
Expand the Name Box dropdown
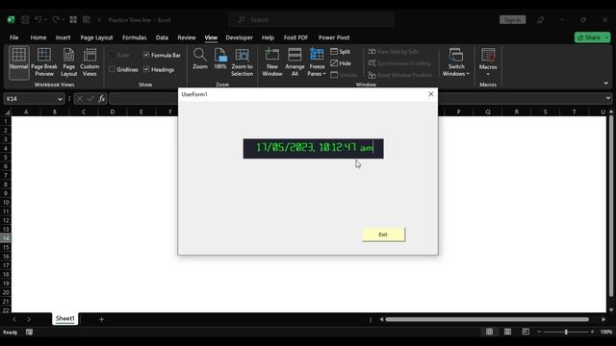pos(60,99)
